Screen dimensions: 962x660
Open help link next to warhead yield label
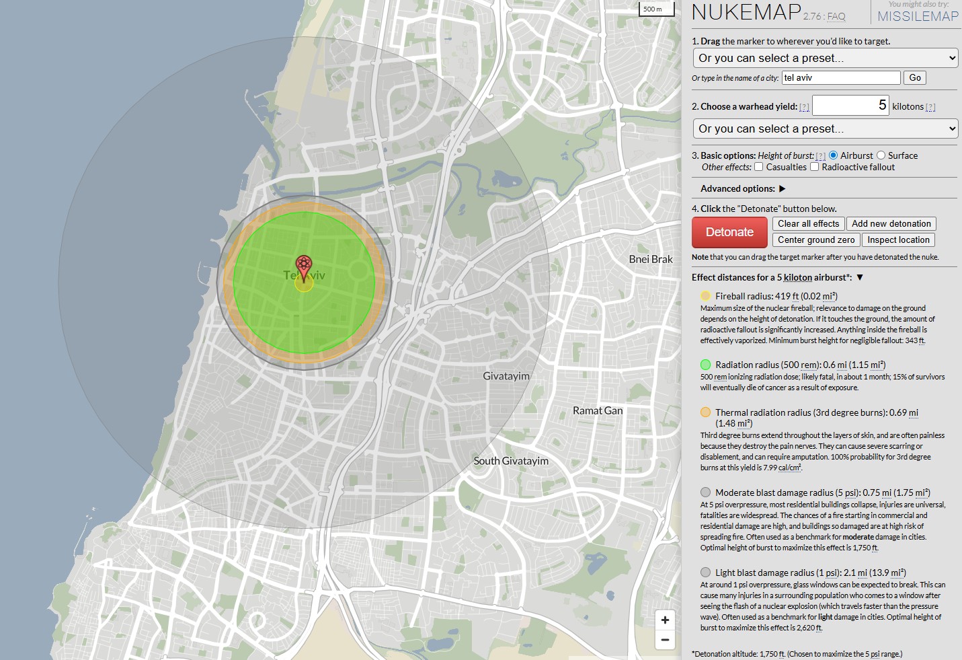804,107
